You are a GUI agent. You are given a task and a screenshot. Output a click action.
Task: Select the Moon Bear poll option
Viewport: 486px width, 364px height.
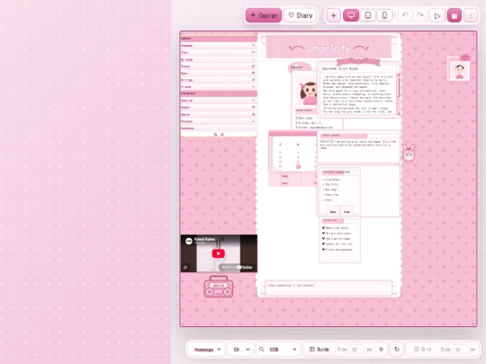[329, 190]
